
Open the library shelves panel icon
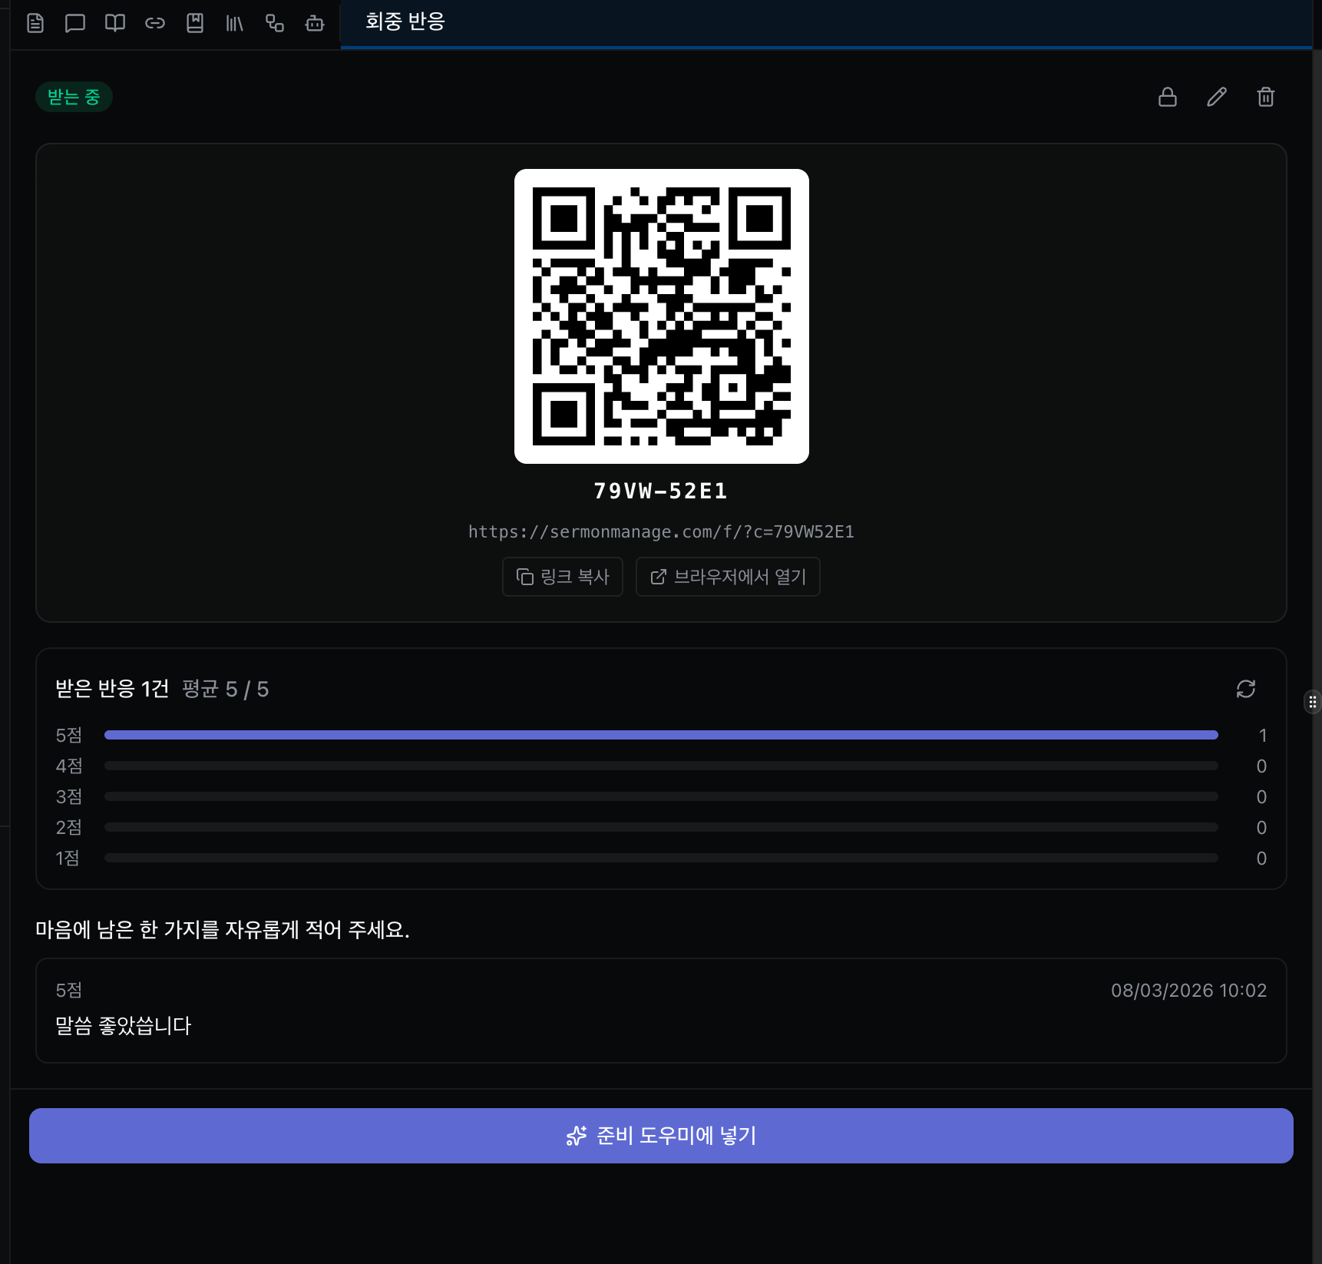[235, 23]
